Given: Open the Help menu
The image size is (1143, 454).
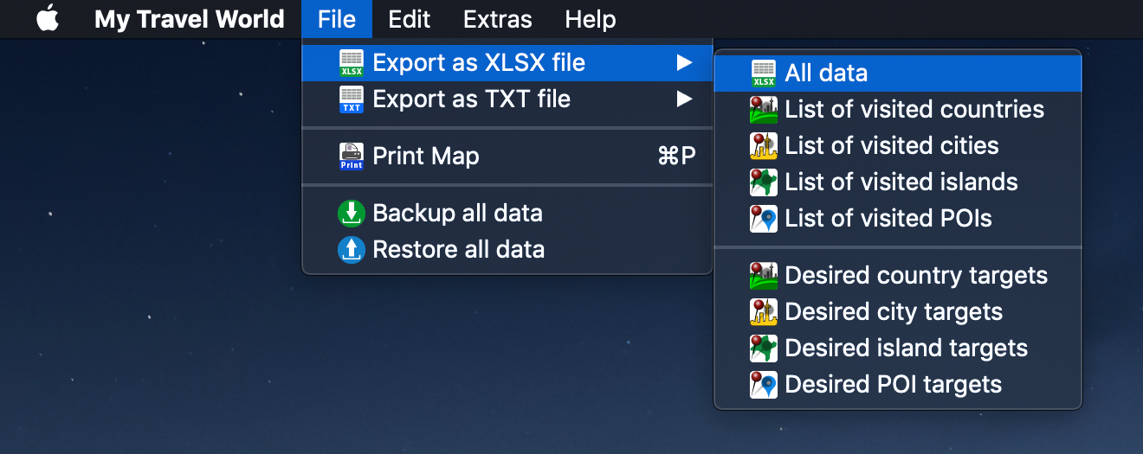Looking at the screenshot, I should [591, 19].
